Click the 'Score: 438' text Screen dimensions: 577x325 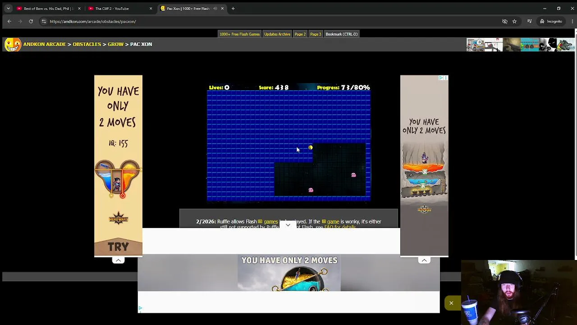tap(274, 88)
